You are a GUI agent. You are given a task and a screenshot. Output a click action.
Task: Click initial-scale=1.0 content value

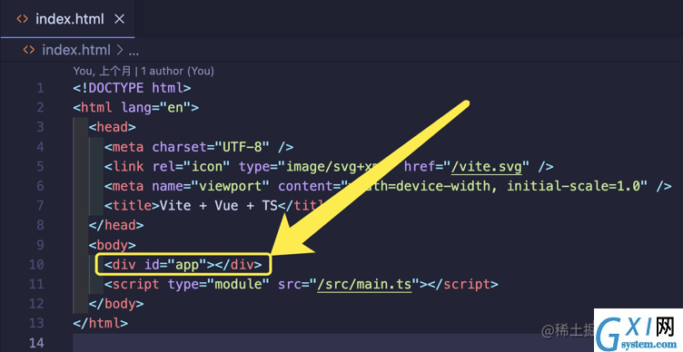tap(574, 186)
